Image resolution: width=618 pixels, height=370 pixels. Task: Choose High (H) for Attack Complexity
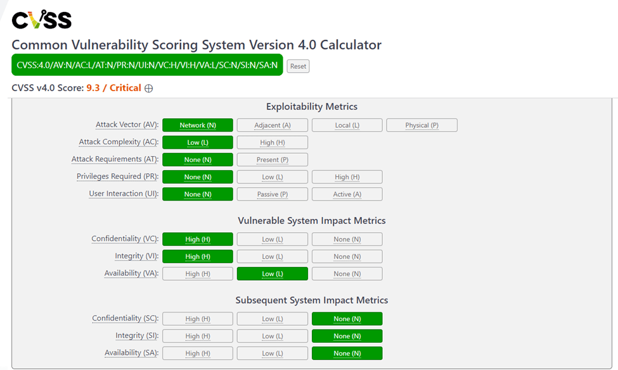point(273,142)
